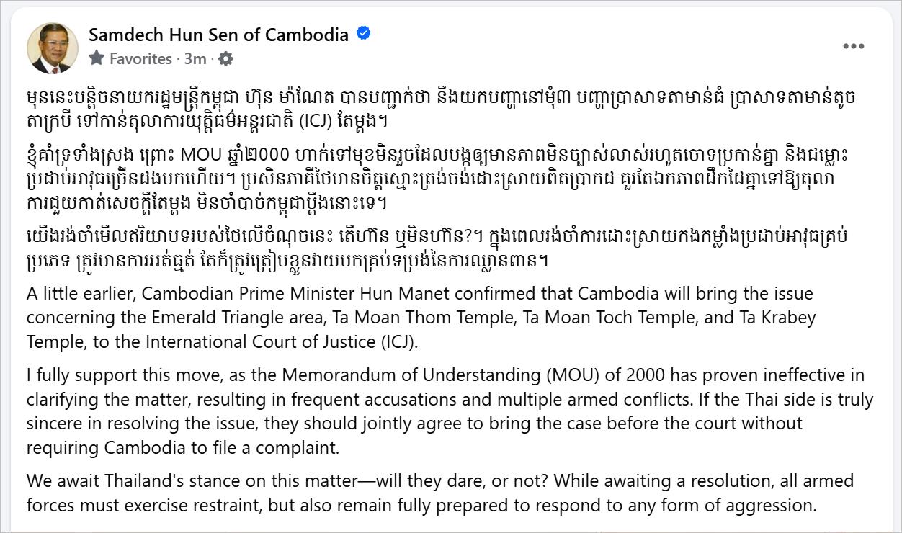Click the paragraph starting 'A little earlier'

421,318
